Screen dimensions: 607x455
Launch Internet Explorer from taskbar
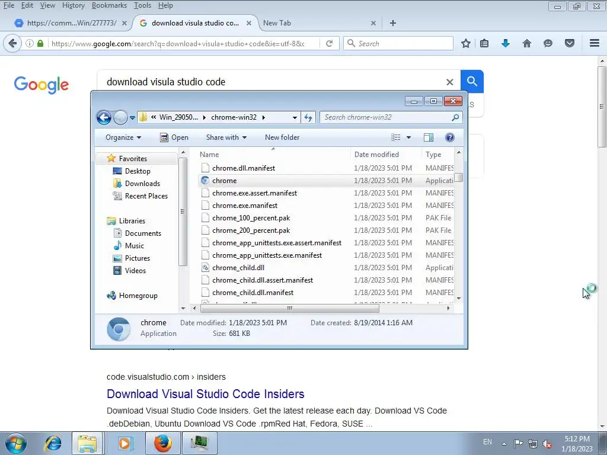click(53, 443)
